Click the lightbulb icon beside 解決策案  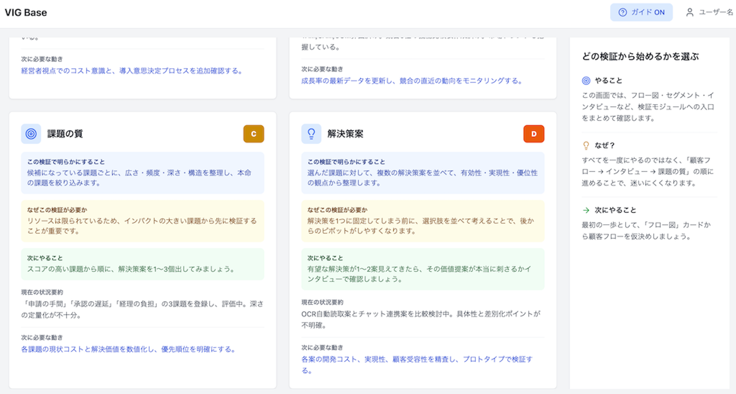[x=311, y=134]
